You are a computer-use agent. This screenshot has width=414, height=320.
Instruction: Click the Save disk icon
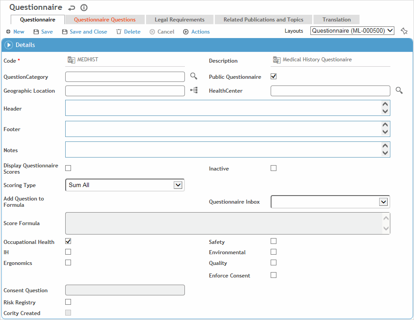(36, 32)
